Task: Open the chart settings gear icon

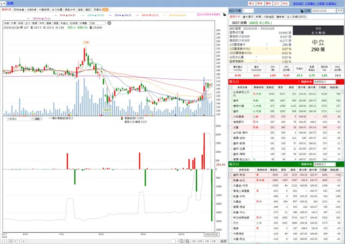Action: (x=109, y=23)
